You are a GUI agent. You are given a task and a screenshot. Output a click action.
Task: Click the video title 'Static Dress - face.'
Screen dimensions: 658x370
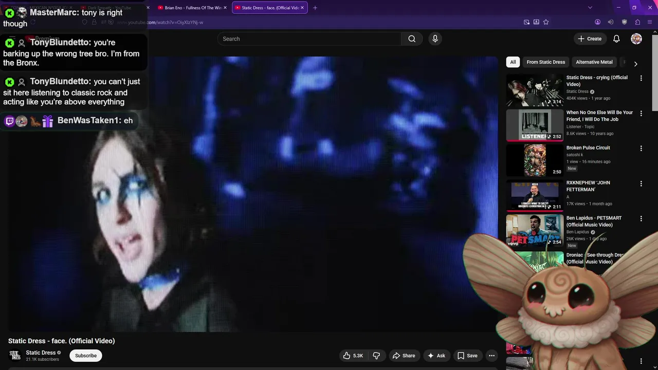[x=61, y=341]
